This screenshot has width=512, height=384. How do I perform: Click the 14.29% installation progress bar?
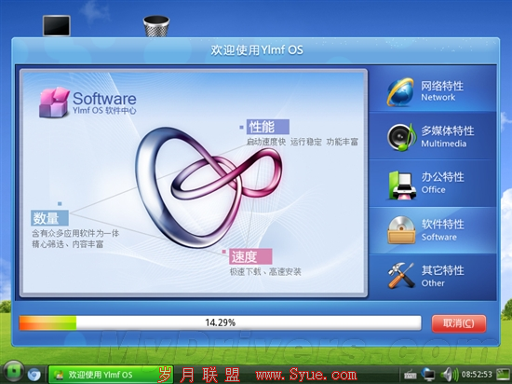click(220, 322)
